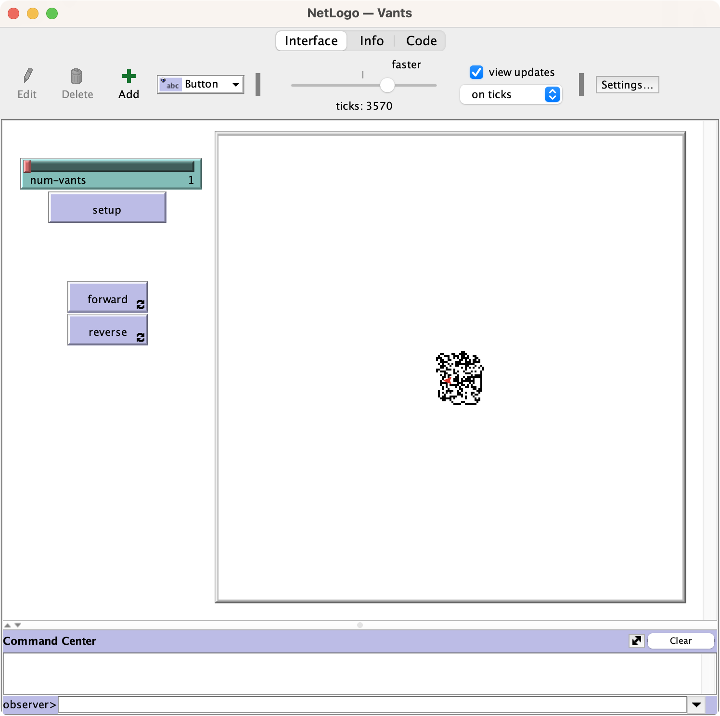Click the Delete trash can icon
Image resolution: width=720 pixels, height=716 pixels.
(x=77, y=76)
